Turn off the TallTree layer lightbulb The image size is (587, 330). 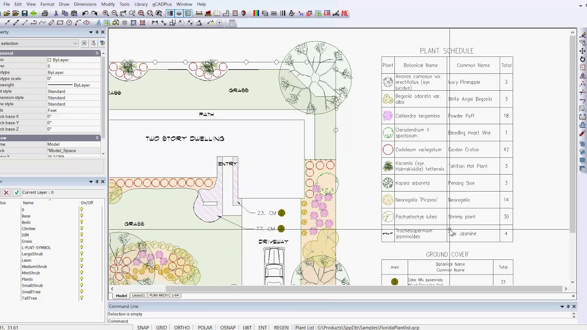coord(82,298)
